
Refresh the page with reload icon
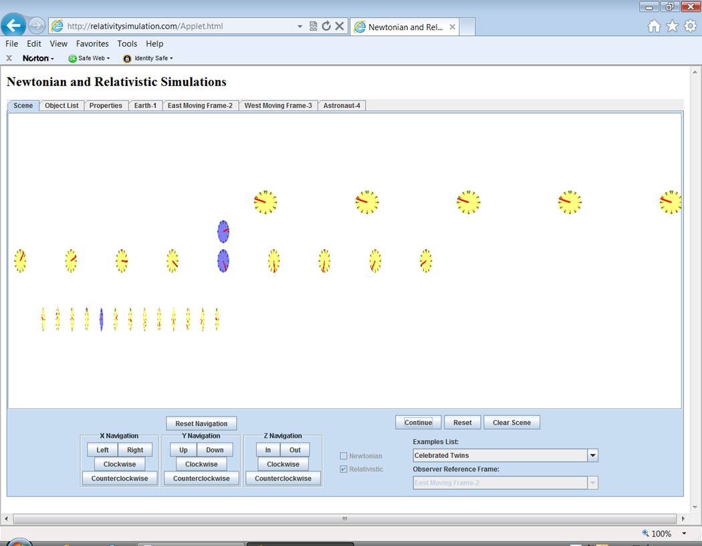pyautogui.click(x=326, y=26)
